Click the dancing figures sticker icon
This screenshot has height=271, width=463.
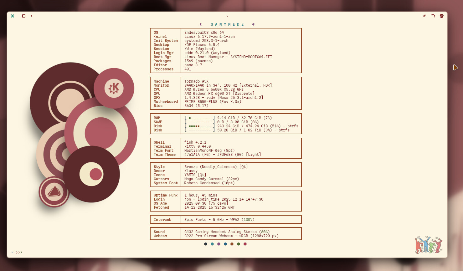point(428,245)
